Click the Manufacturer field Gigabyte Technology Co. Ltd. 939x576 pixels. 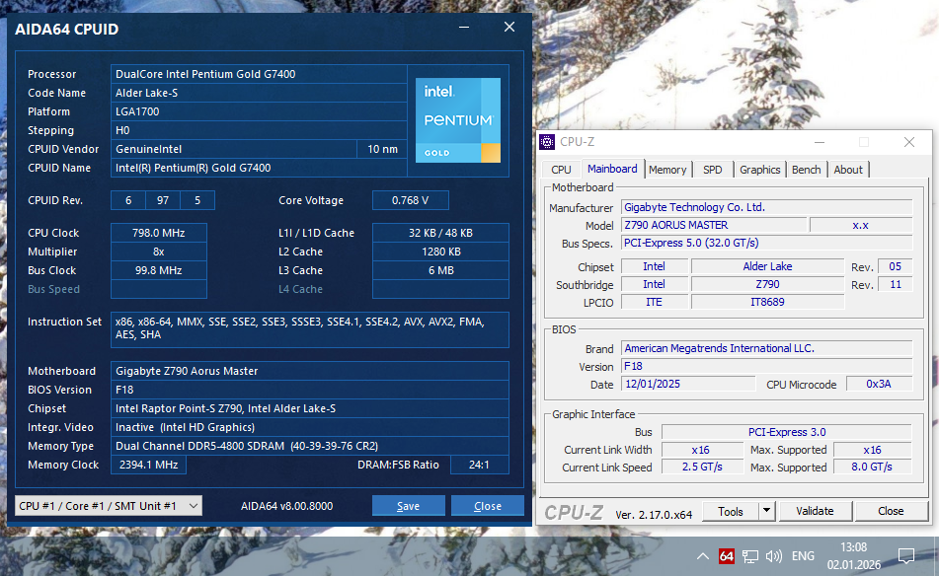tap(766, 207)
